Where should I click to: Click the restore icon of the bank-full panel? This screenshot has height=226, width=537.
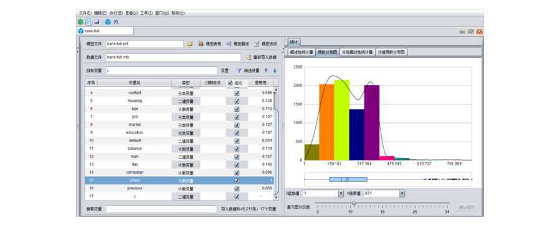tap(471, 32)
